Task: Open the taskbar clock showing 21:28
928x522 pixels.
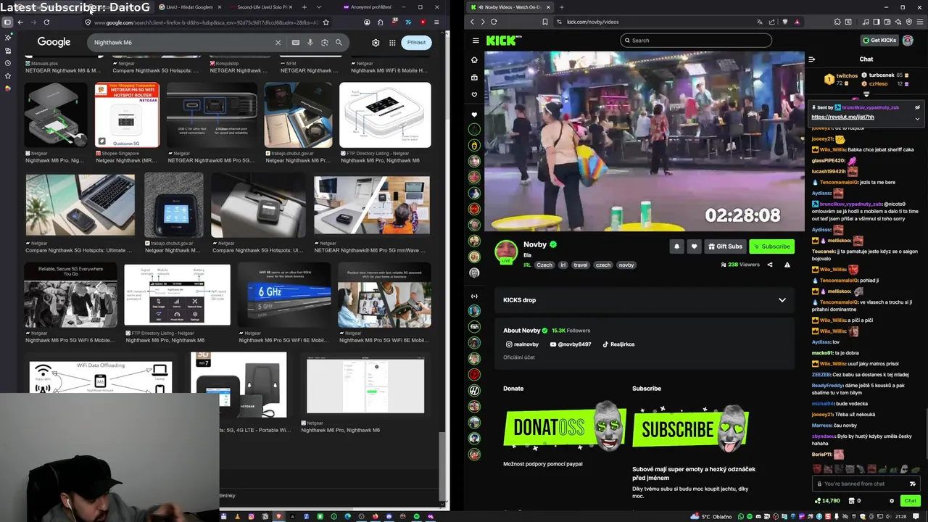Action: pos(900,516)
